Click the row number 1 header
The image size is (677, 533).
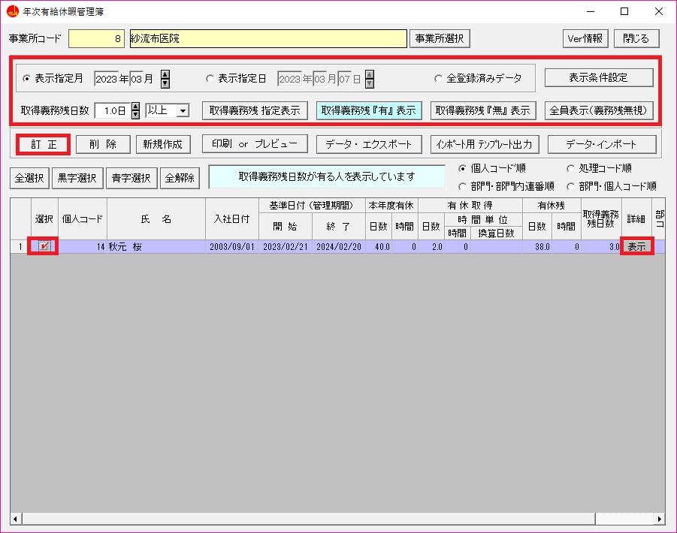[x=20, y=247]
